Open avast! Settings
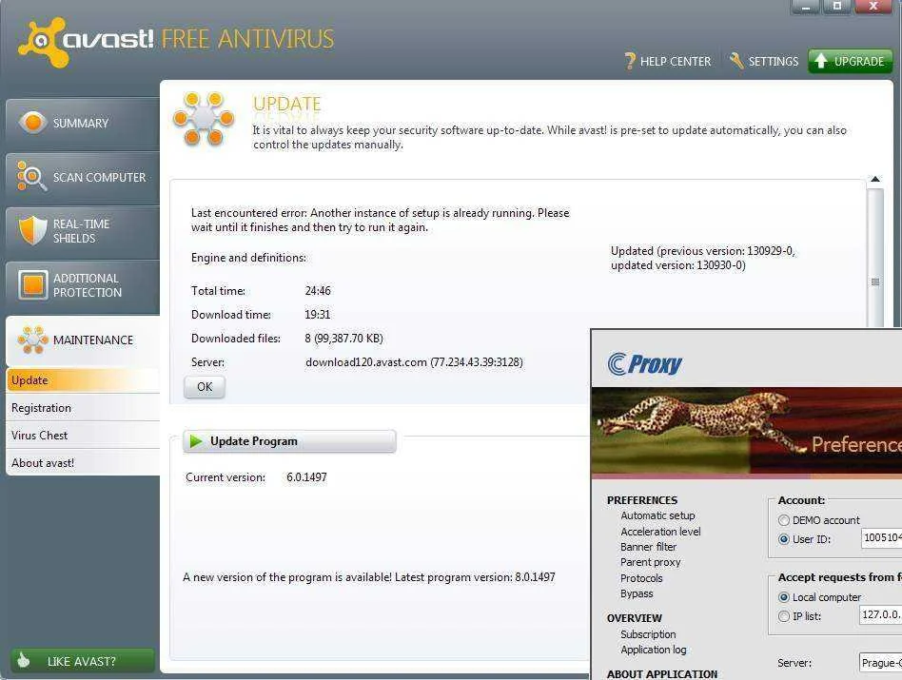 (x=765, y=61)
